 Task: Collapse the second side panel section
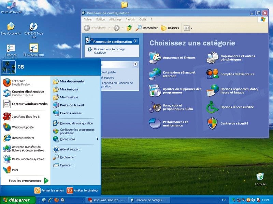pyautogui.click(x=135, y=64)
